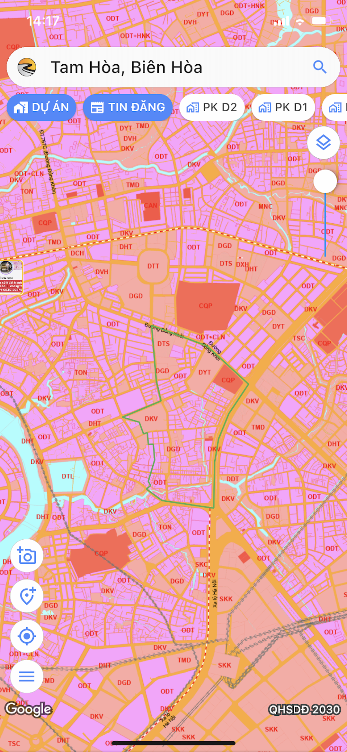Open the listing thumbnail on left edge
The image size is (347, 752).
tap(11, 277)
